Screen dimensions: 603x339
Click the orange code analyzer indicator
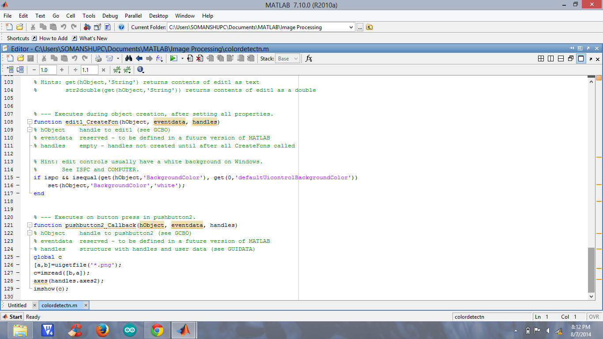pyautogui.click(x=599, y=78)
